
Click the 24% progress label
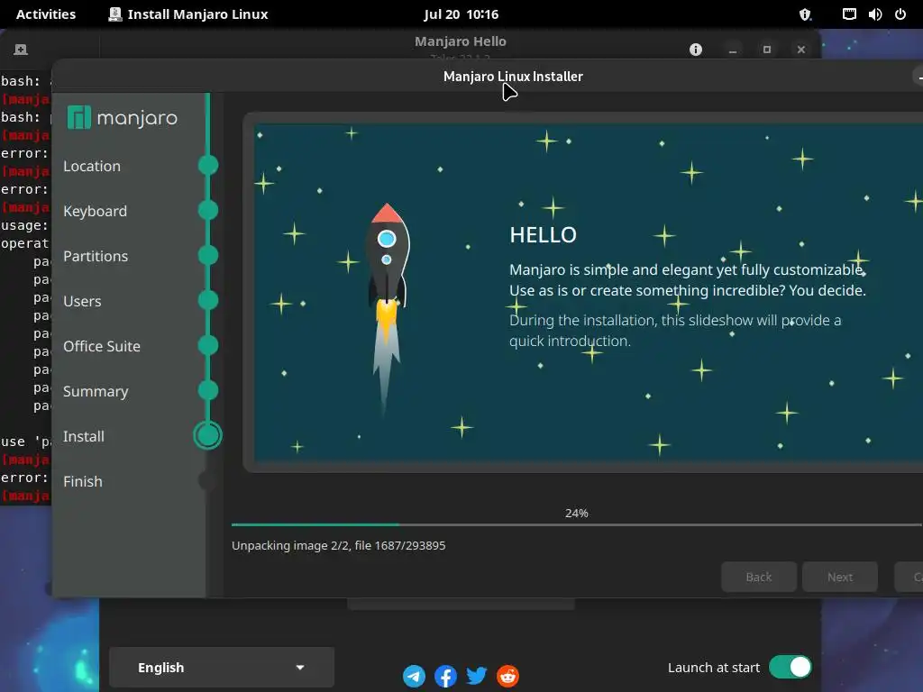[x=576, y=513]
